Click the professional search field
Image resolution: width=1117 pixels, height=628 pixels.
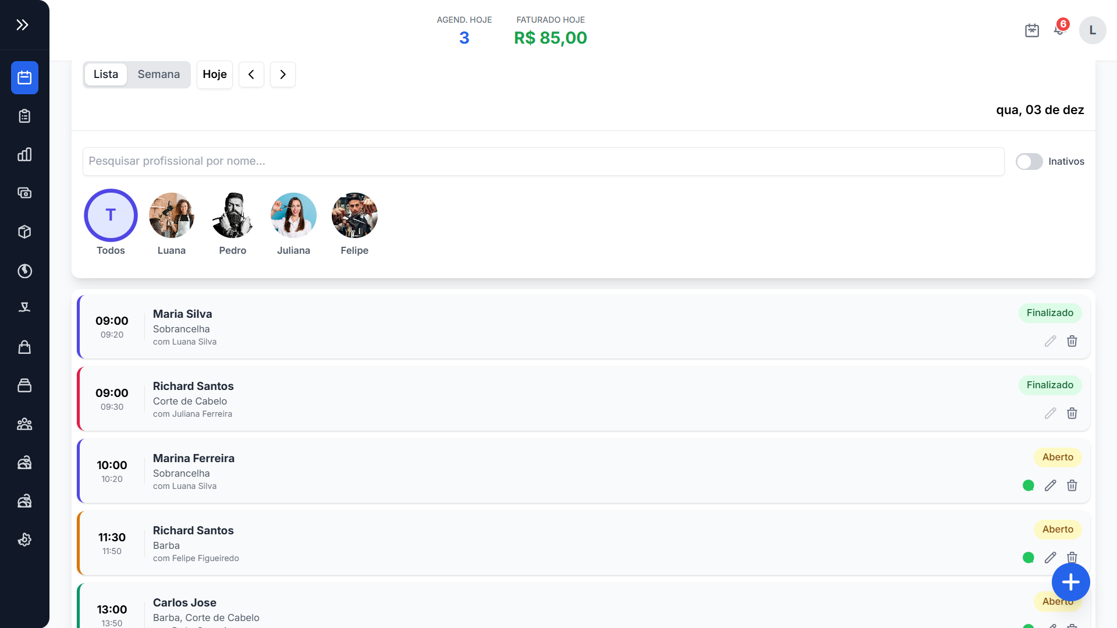pos(543,161)
